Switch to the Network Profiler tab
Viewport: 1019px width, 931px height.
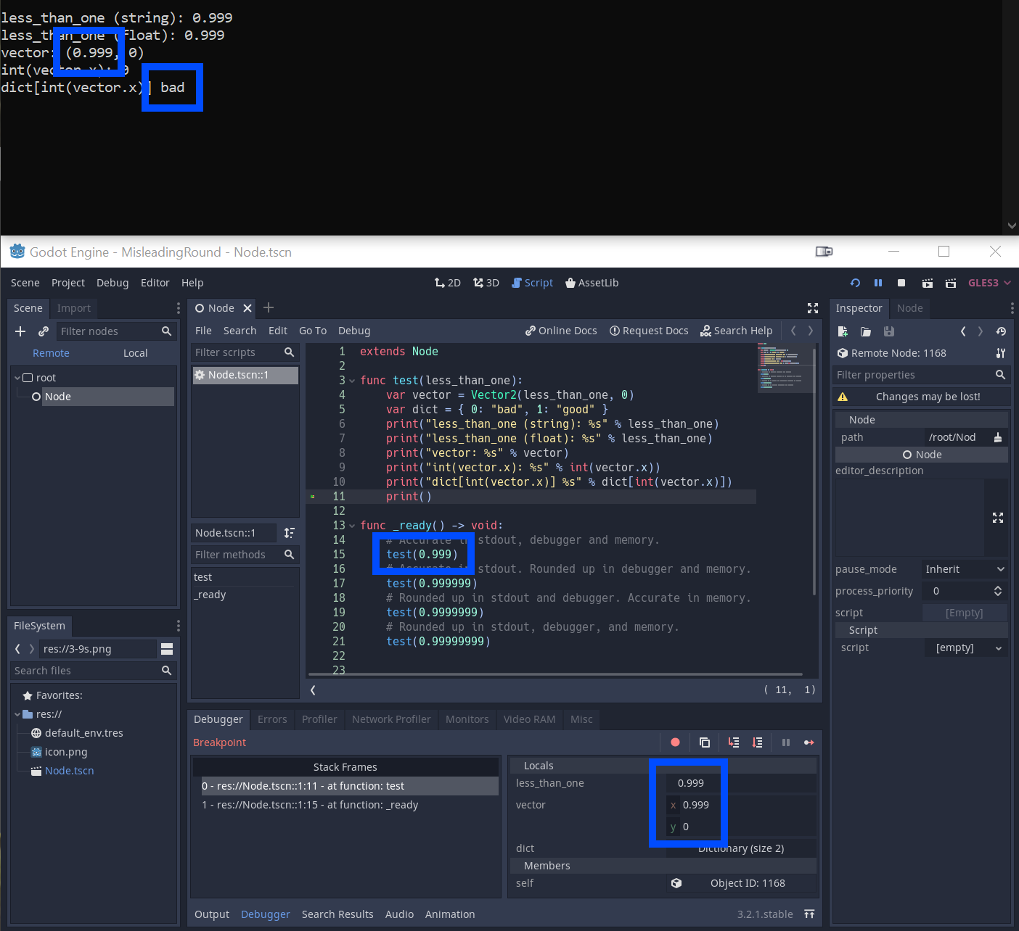[x=391, y=719]
